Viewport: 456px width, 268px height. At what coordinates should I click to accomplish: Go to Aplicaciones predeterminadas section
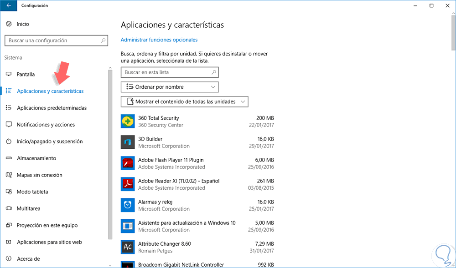pos(52,108)
